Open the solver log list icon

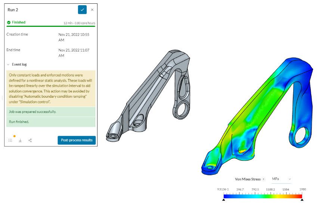pos(10,141)
